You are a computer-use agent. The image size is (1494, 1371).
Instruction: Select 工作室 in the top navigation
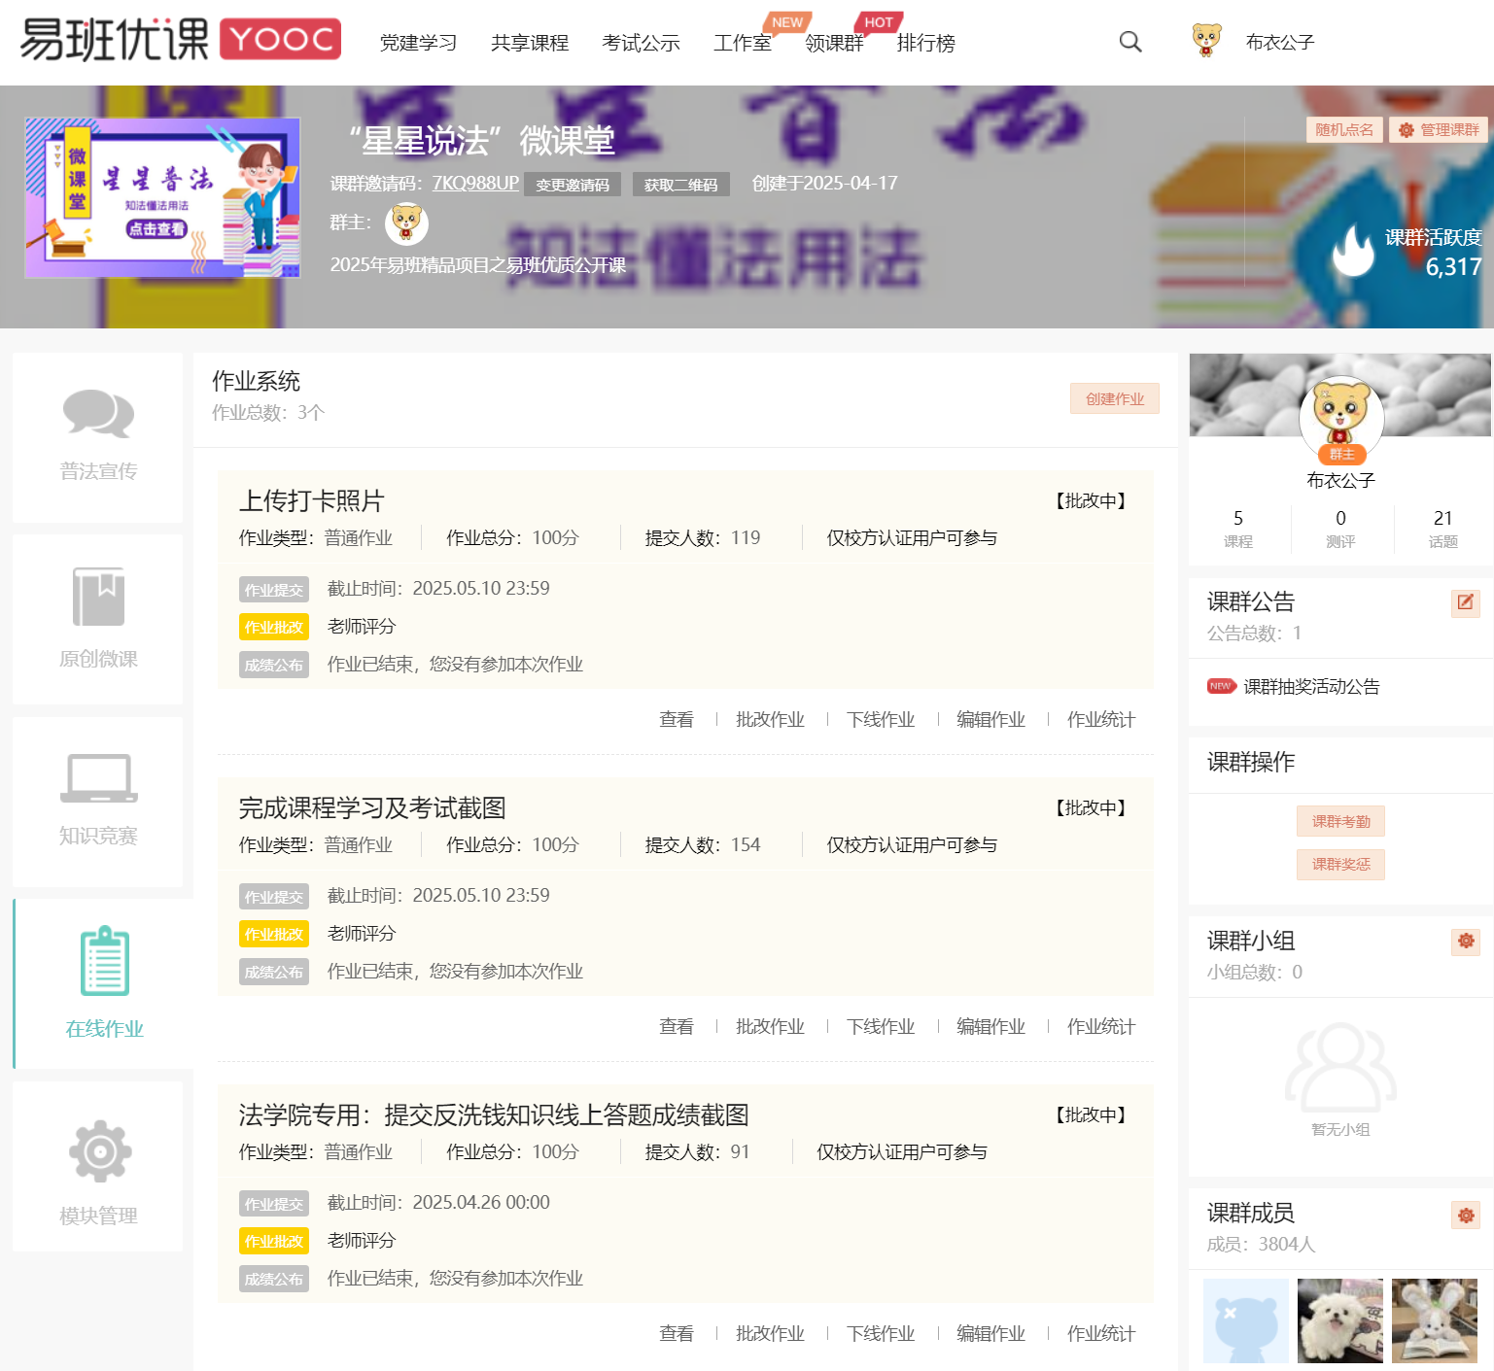click(x=742, y=43)
